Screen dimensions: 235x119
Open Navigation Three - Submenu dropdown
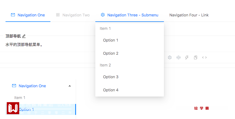133,15
